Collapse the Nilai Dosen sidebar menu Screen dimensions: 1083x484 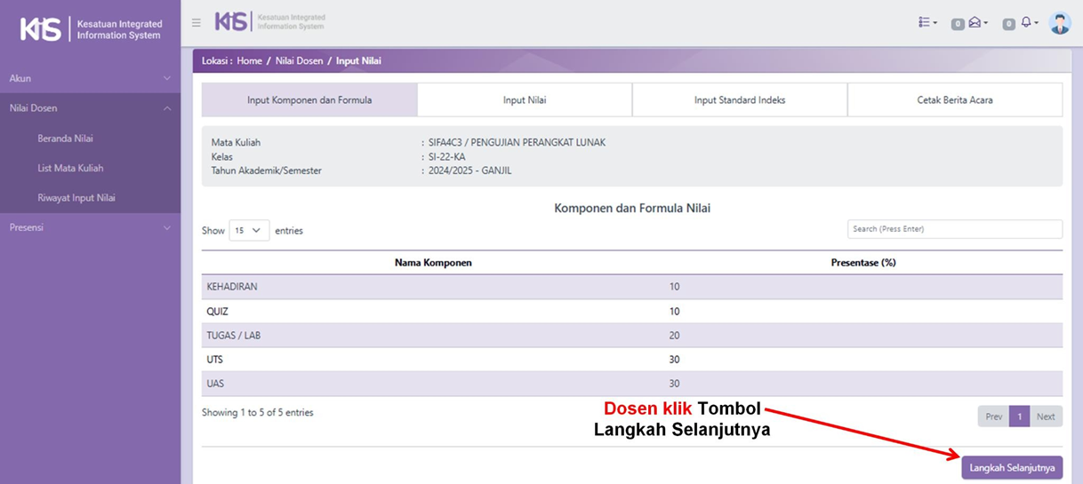click(90, 108)
